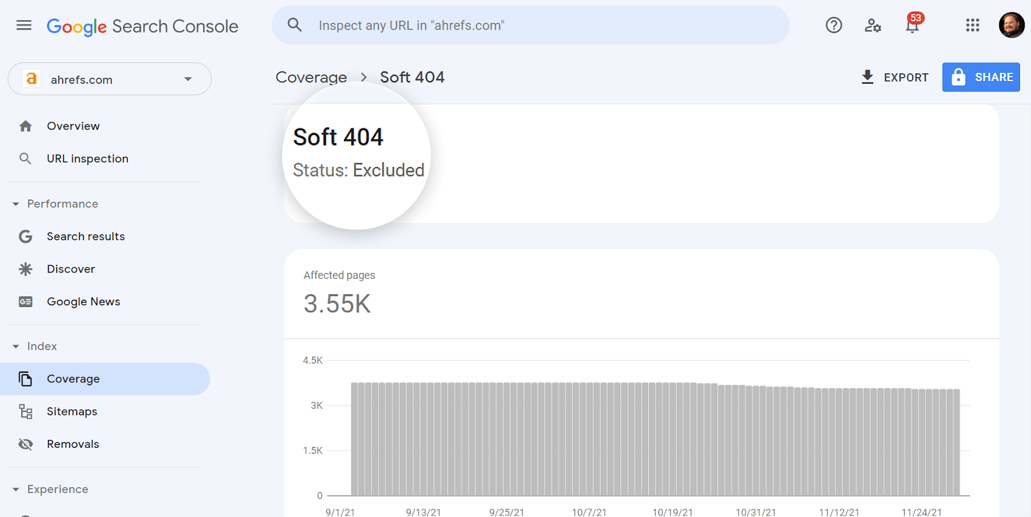Open the notifications bell with 53 alerts
1031x517 pixels.
(x=912, y=26)
